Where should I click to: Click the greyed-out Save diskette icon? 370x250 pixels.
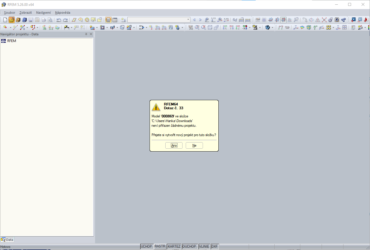[31, 20]
